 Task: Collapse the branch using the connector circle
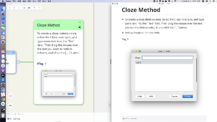point(18,62)
